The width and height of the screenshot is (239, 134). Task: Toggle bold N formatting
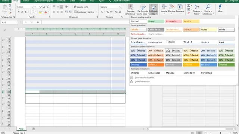tap(19, 12)
